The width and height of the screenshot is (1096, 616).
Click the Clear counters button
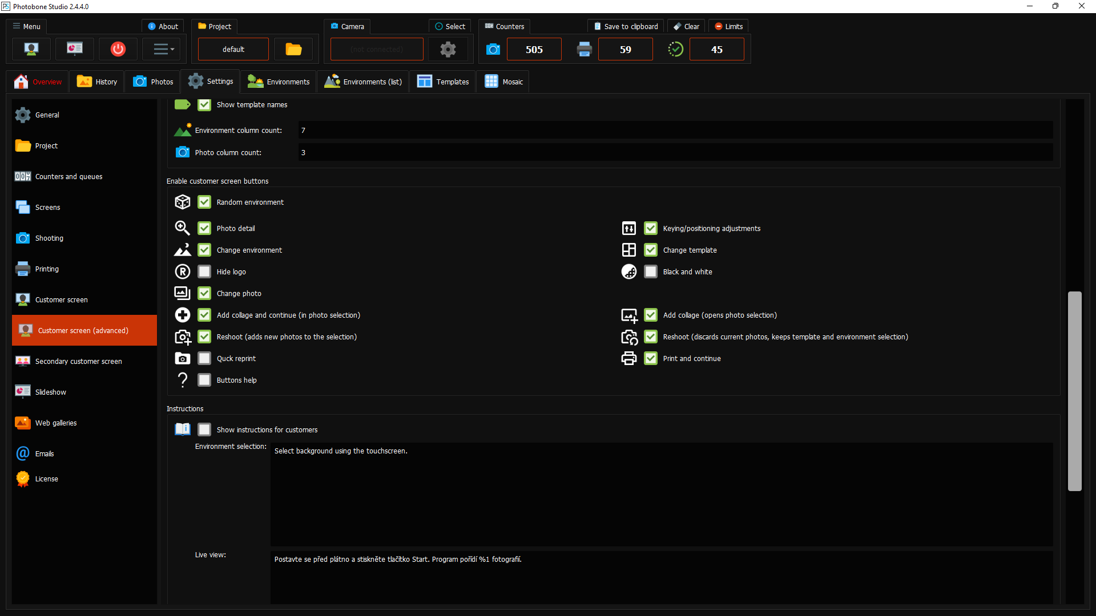[686, 26]
